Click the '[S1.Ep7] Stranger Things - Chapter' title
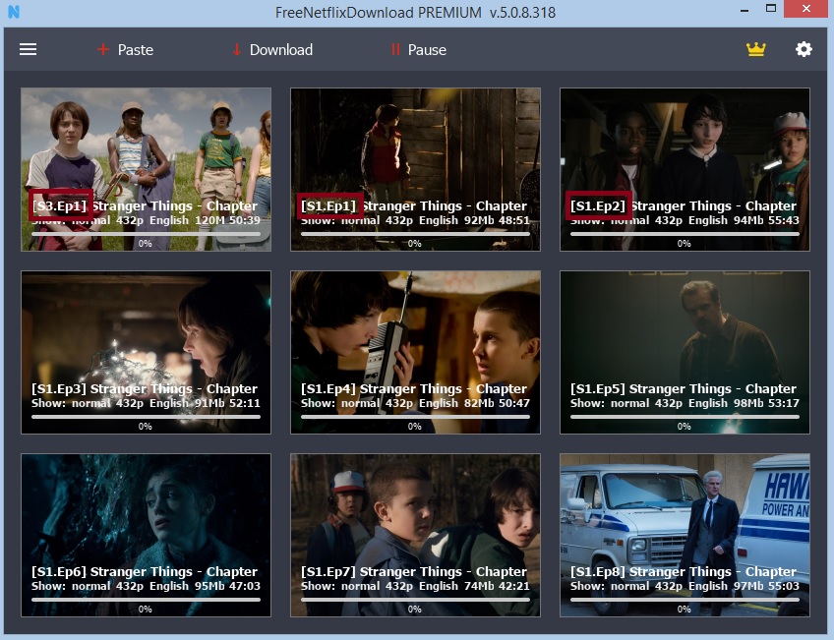Screen dimensions: 834x640 point(414,572)
